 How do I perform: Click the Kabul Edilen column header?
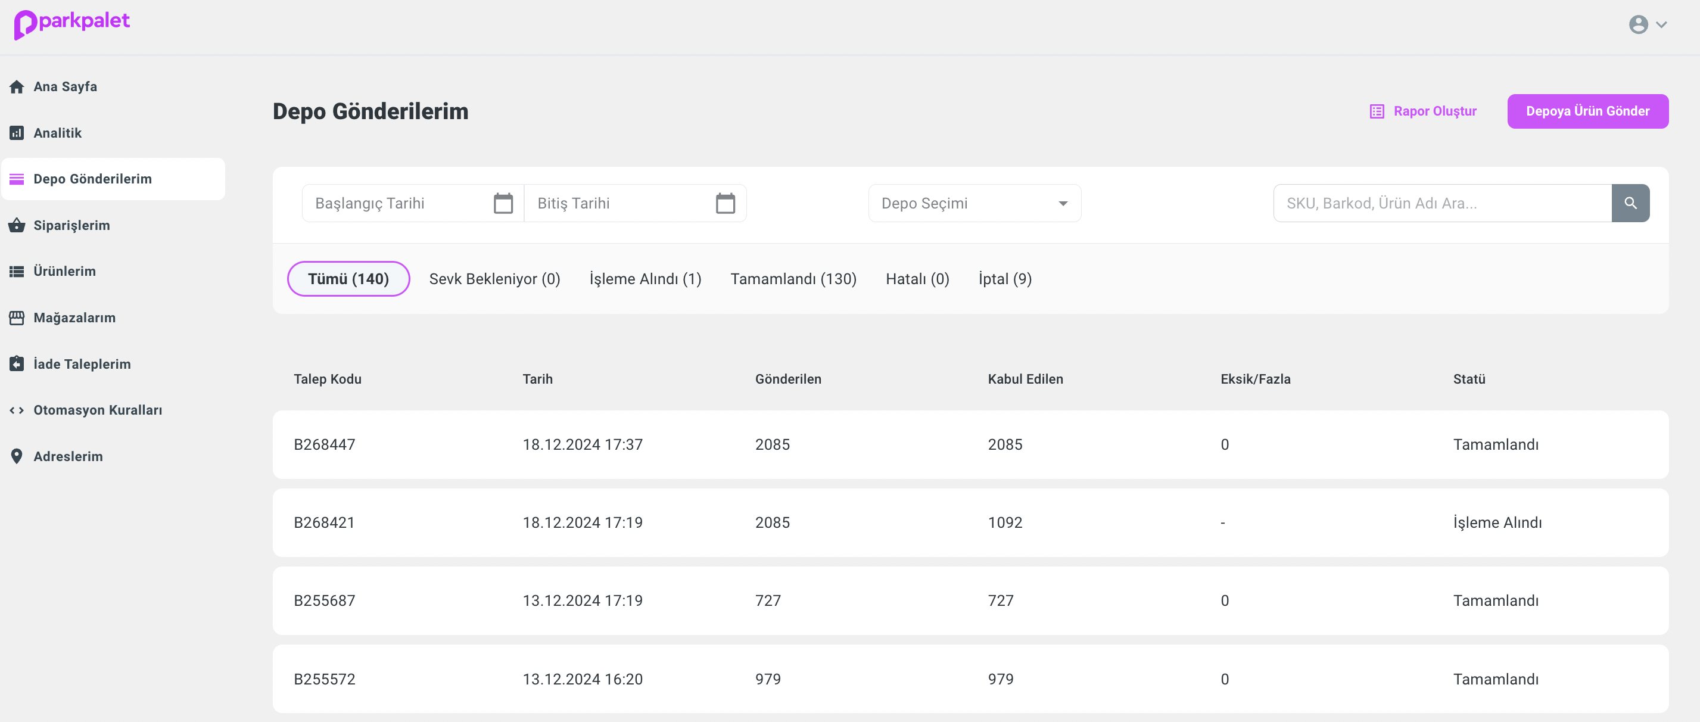pyautogui.click(x=1025, y=379)
